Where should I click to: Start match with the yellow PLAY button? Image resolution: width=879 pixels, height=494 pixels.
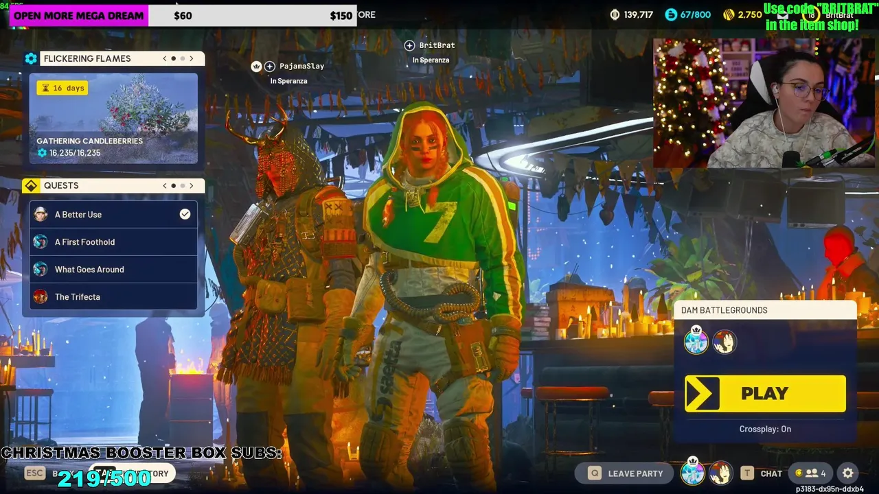[765, 393]
